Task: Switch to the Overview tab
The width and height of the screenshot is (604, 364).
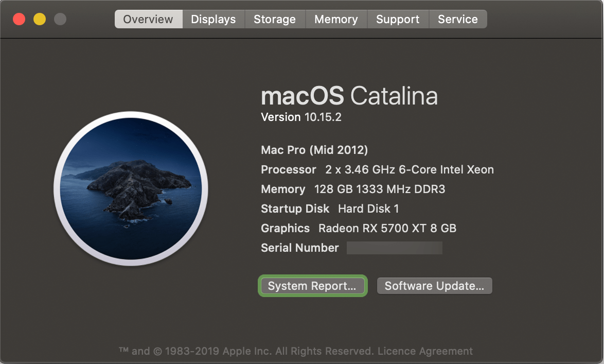Action: coord(148,20)
